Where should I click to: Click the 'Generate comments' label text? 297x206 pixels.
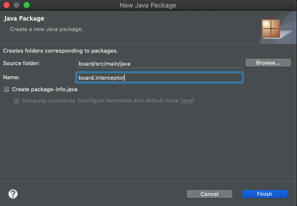49,101
